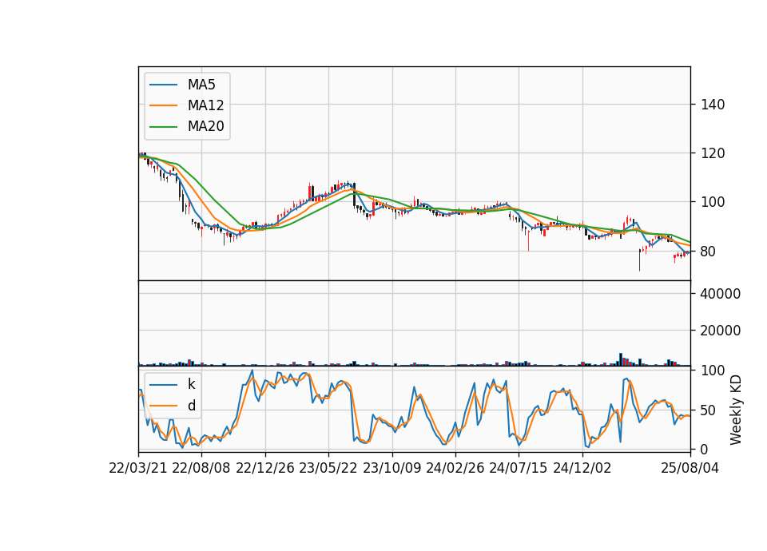Click the blue k line sample in legend
The image size is (767, 551).
163,384
